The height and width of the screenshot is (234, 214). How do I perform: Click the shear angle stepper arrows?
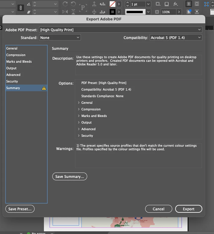click(35, 12)
